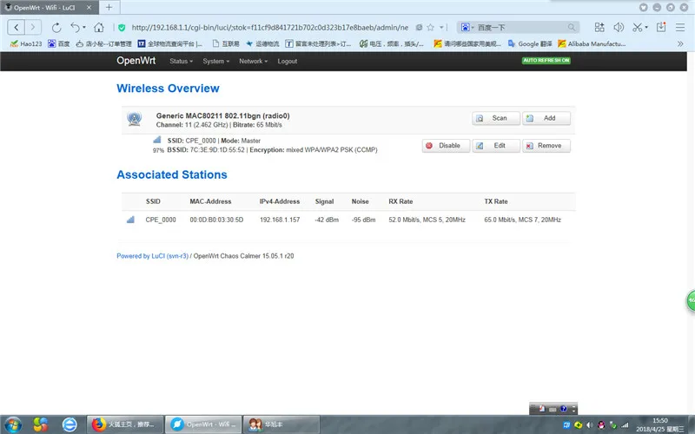Click the Wireless Overview heading
695x434 pixels.
(168, 89)
